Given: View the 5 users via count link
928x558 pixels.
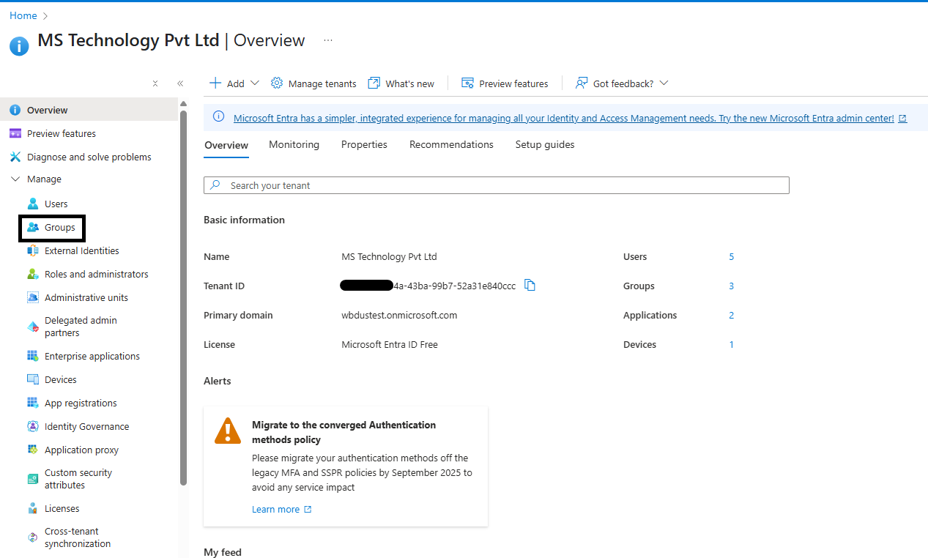Looking at the screenshot, I should tap(731, 256).
